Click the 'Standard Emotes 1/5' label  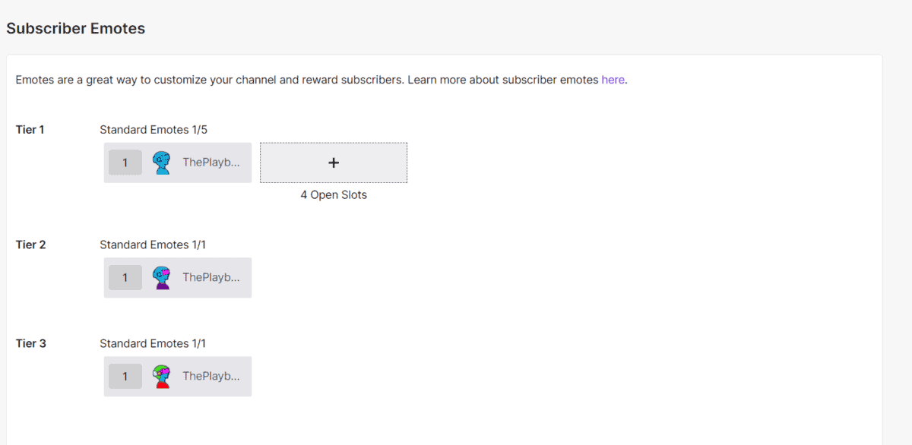pos(153,129)
